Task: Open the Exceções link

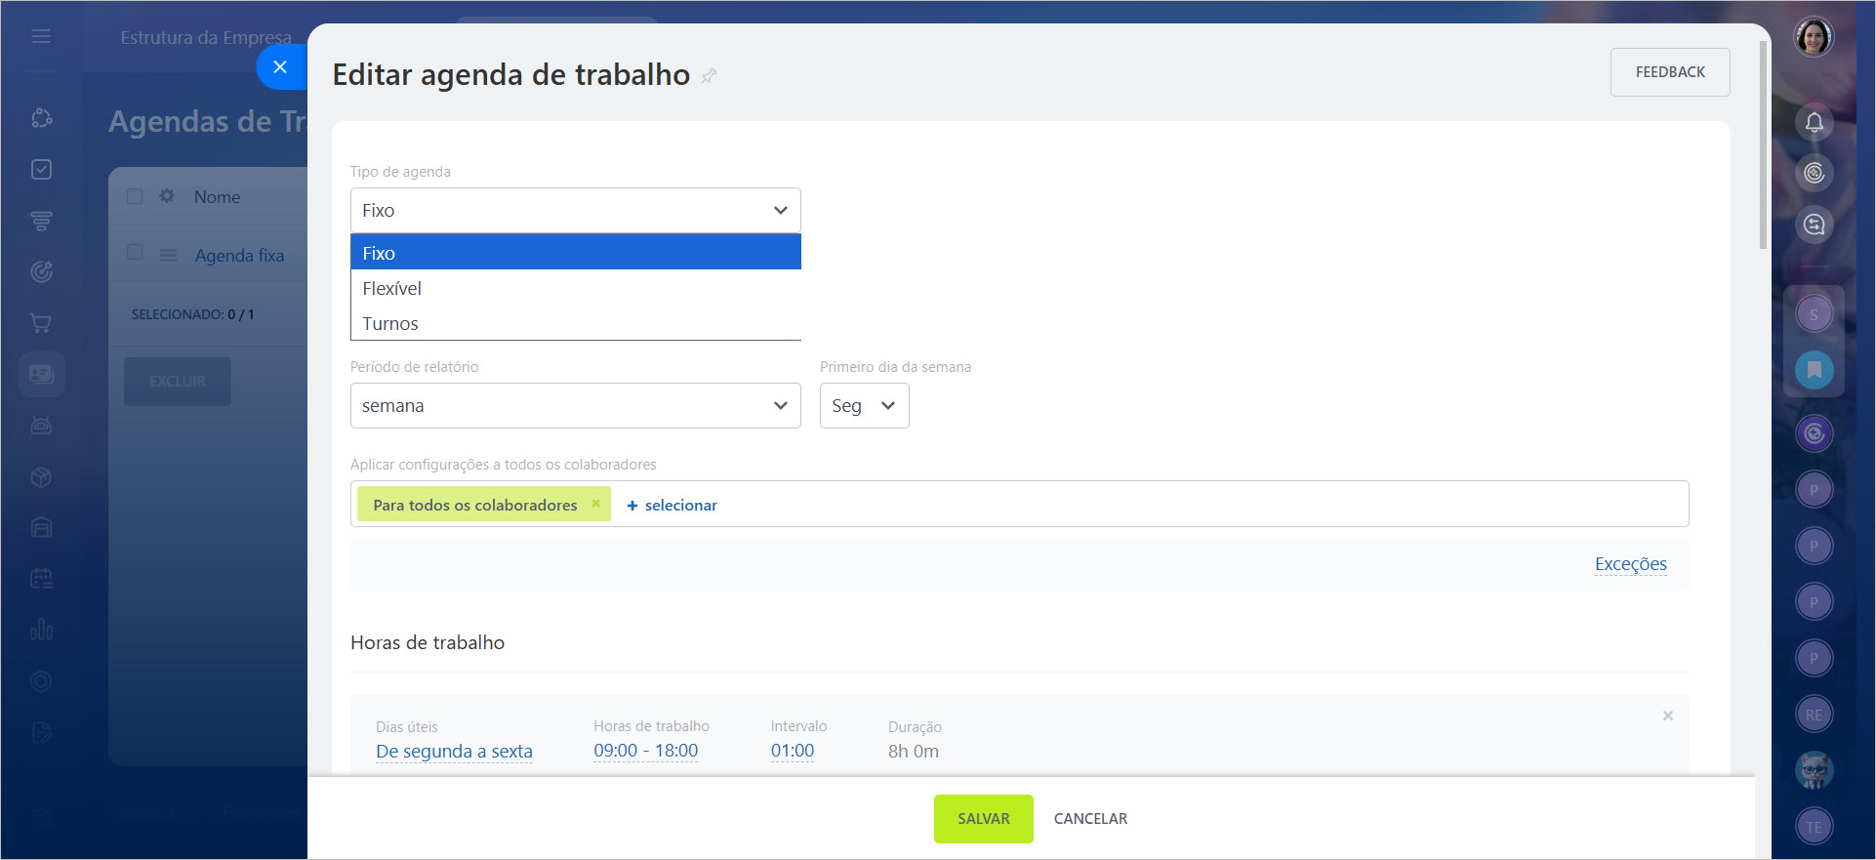Action: [x=1630, y=564]
